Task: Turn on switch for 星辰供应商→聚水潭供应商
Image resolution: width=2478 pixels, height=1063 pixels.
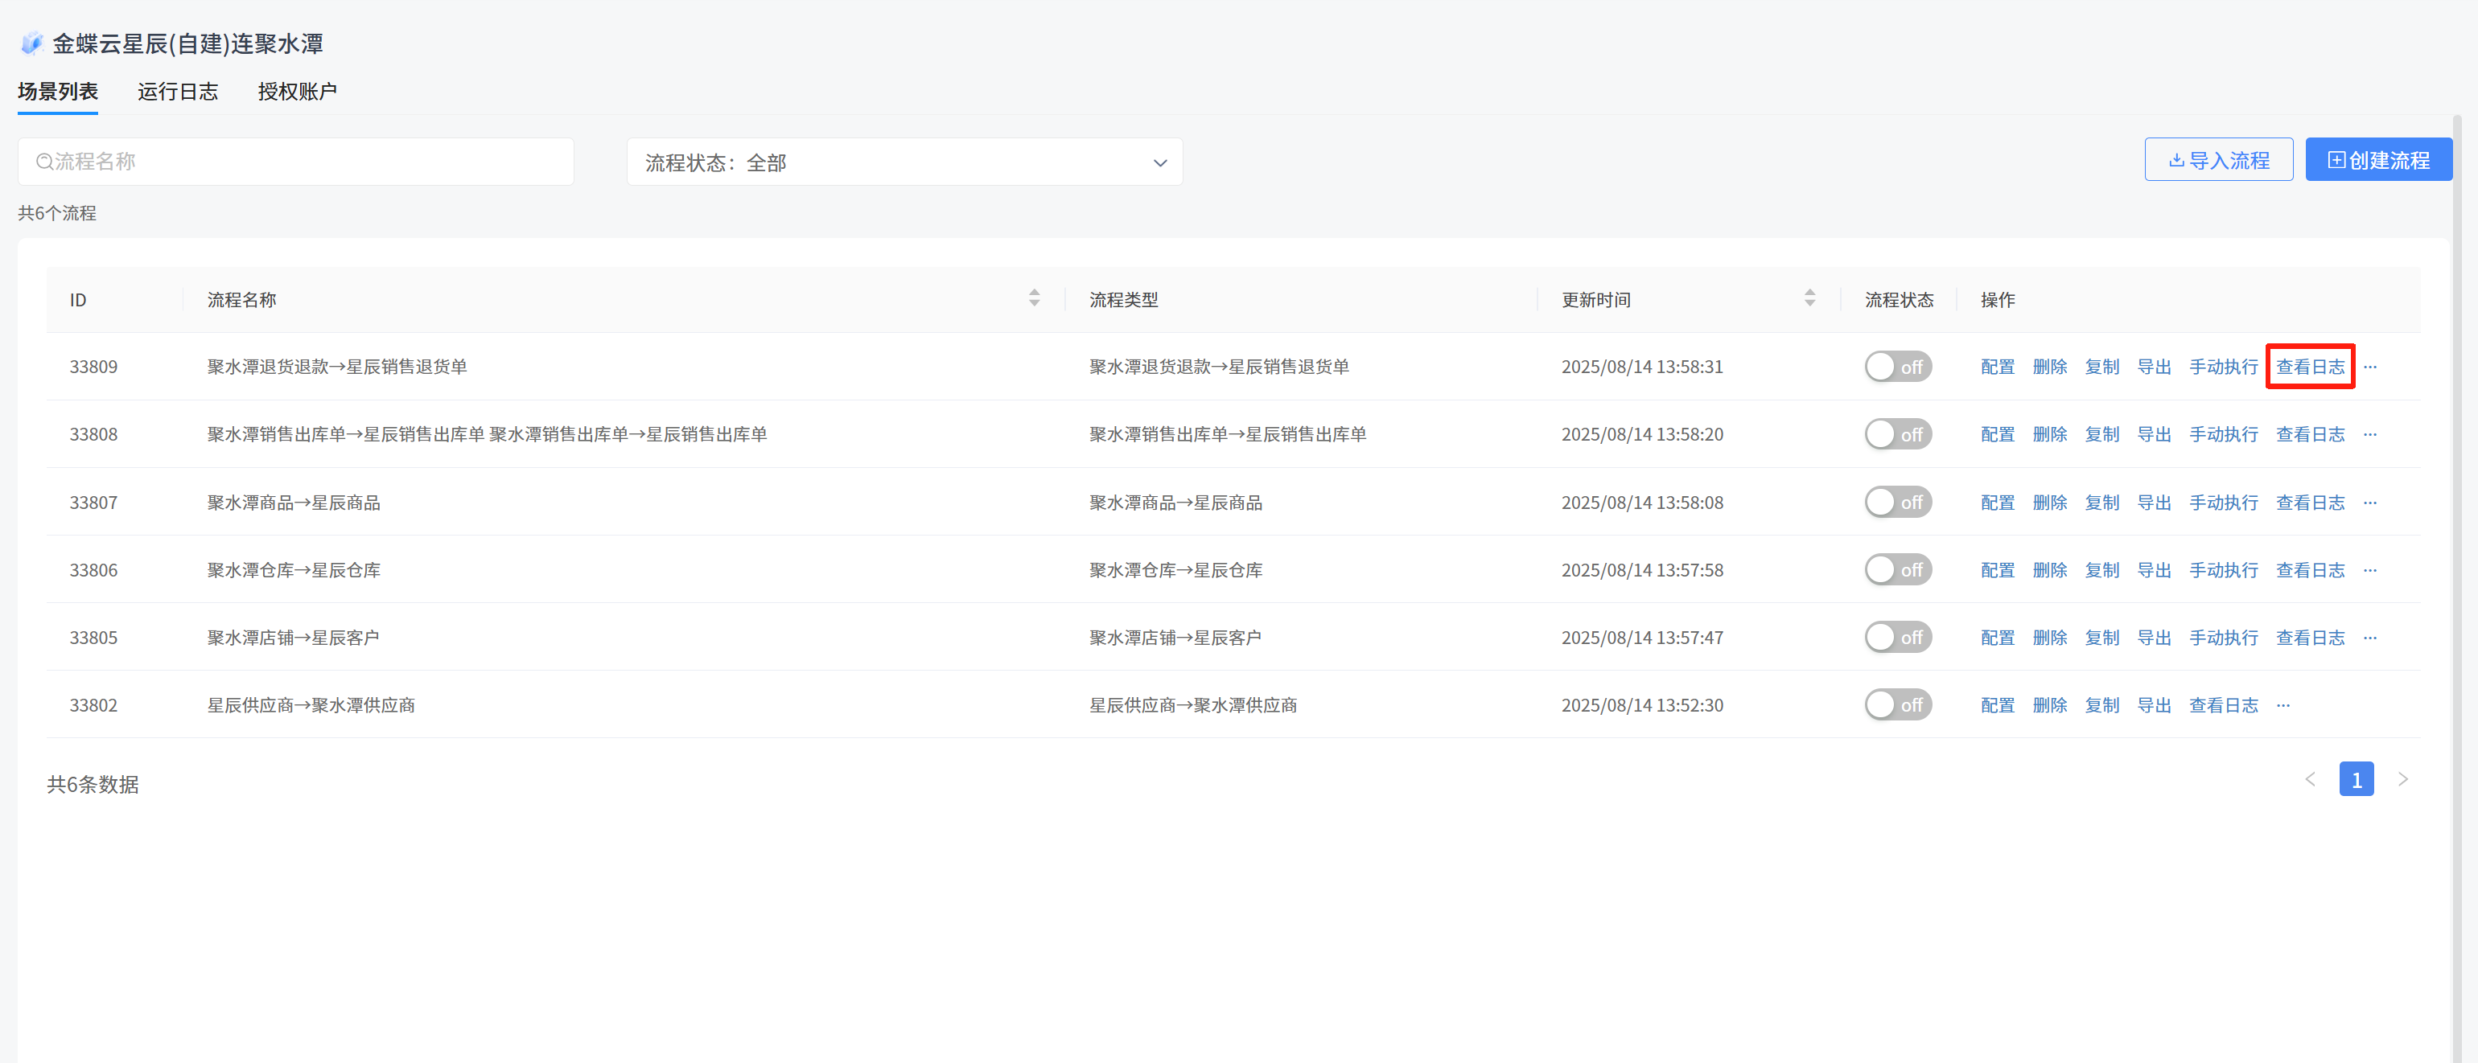Action: point(1897,705)
